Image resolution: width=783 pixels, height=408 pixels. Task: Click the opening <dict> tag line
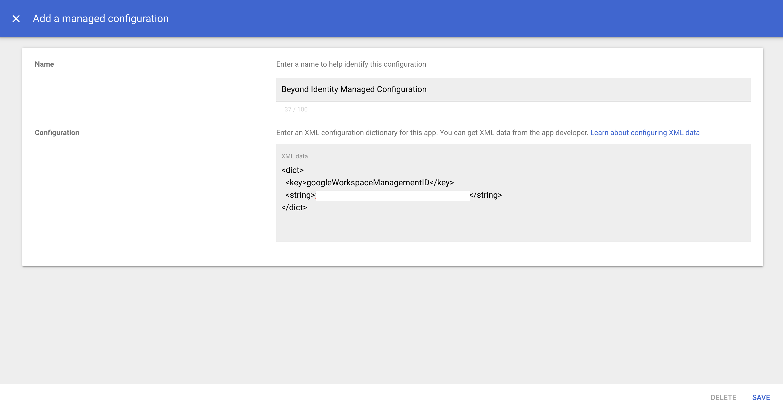(292, 170)
